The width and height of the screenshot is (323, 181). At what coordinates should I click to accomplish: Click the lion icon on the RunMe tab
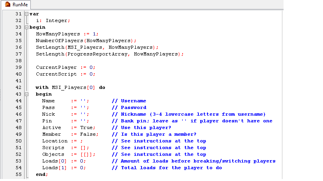tap(7, 4)
